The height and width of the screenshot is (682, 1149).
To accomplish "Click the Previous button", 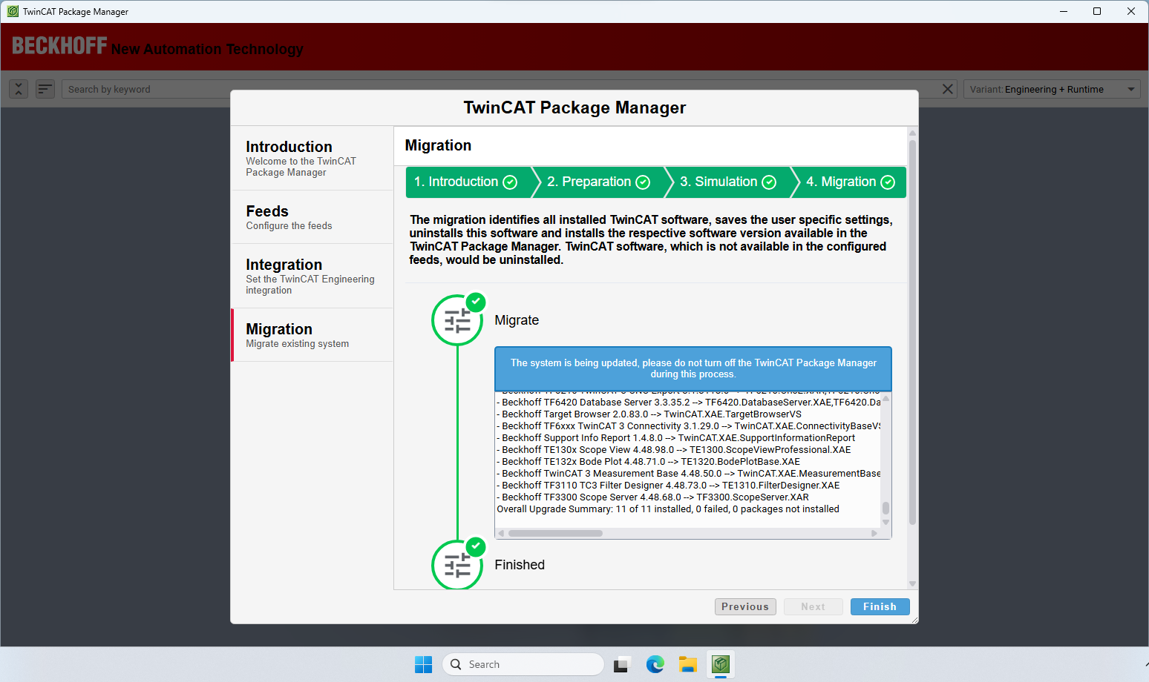I will pos(745,606).
